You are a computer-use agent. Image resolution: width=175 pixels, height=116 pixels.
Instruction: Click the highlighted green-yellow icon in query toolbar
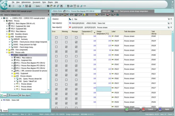pos(84,15)
